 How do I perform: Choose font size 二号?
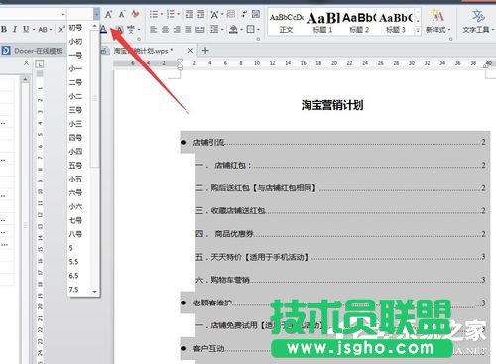tap(75, 82)
